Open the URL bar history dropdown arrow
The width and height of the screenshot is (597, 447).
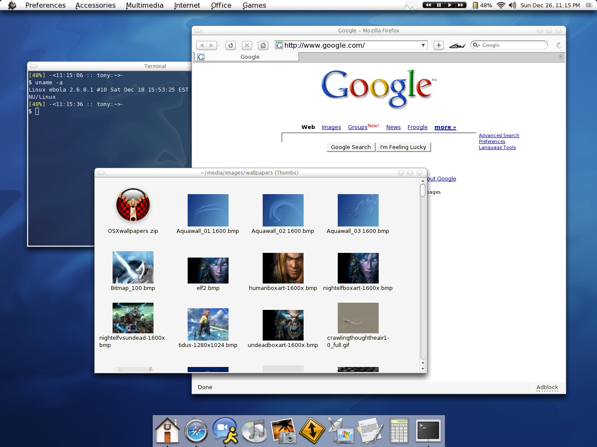[x=423, y=45]
